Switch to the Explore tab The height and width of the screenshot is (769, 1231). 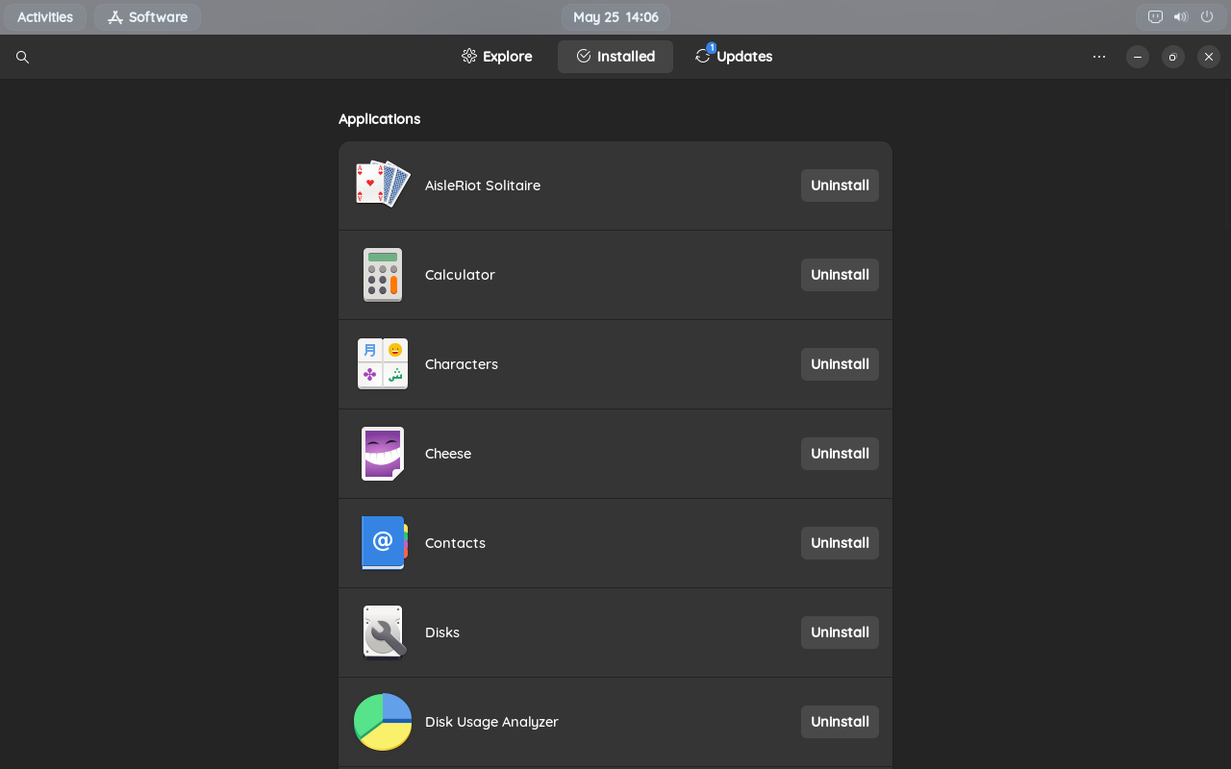(496, 57)
